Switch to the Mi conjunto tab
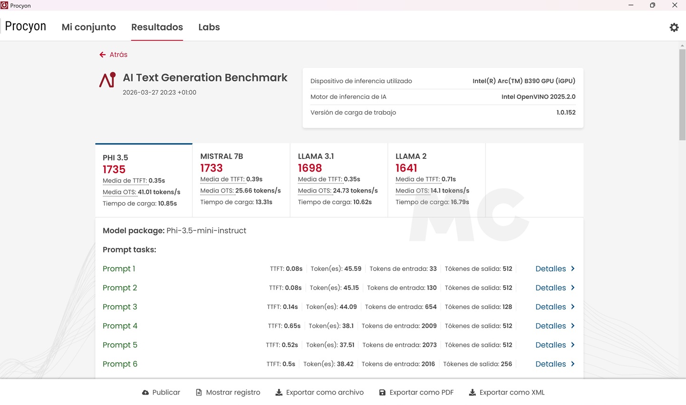This screenshot has height=405, width=686. pyautogui.click(x=89, y=27)
